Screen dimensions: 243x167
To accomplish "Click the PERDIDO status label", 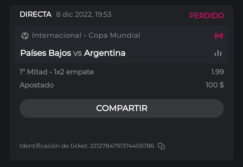I will [206, 15].
